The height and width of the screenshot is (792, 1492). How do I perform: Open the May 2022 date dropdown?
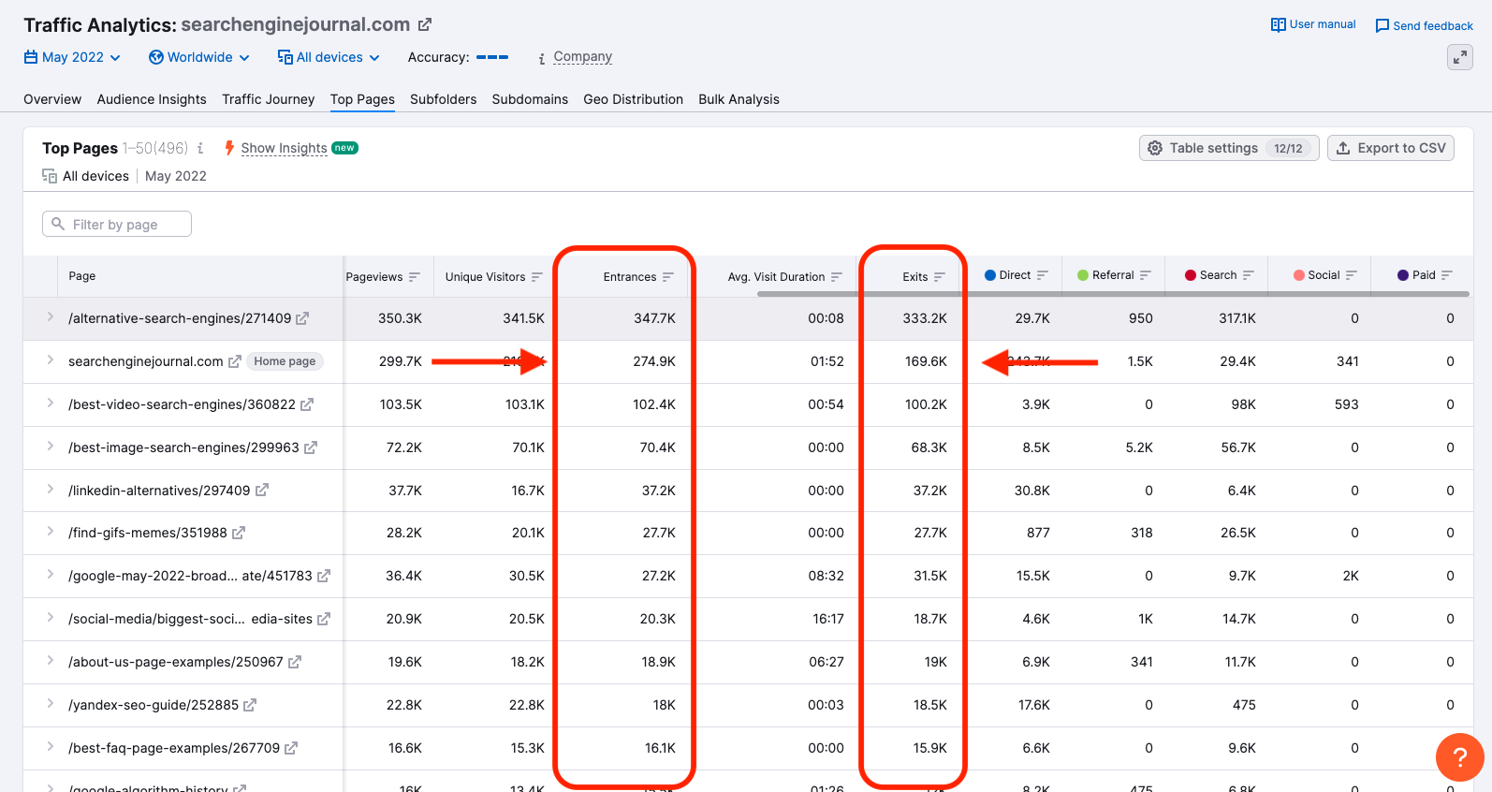click(73, 57)
